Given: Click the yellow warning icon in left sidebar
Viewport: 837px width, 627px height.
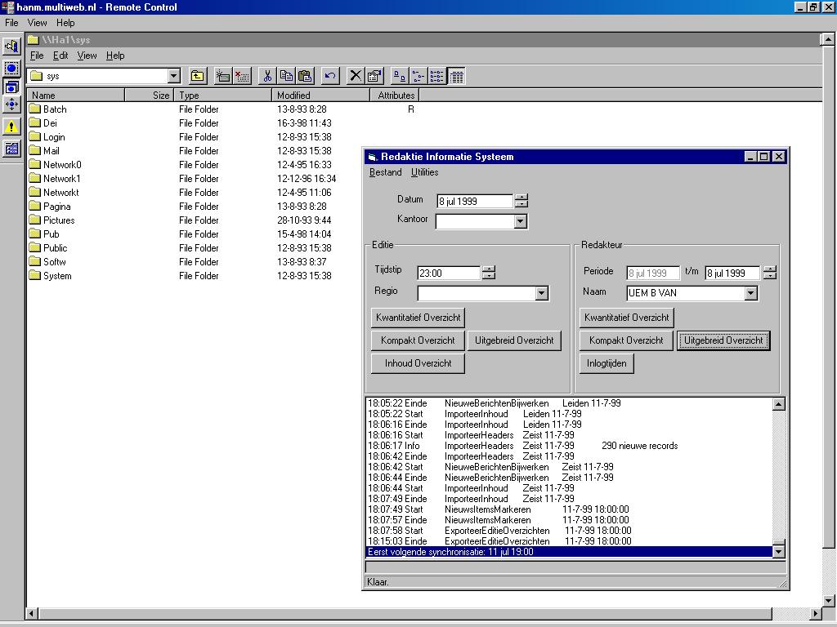Looking at the screenshot, I should [x=11, y=127].
